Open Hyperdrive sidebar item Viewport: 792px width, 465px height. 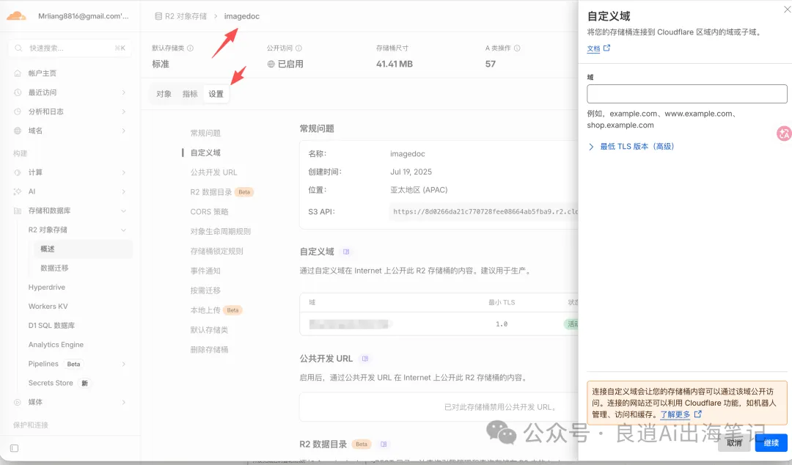tap(47, 288)
